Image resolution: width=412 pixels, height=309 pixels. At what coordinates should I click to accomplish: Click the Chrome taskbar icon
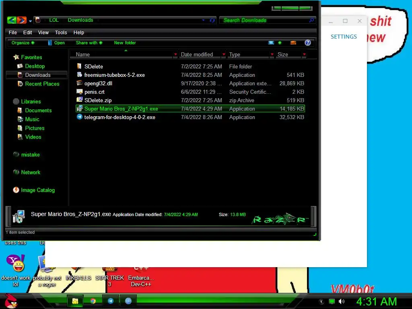pos(93,301)
